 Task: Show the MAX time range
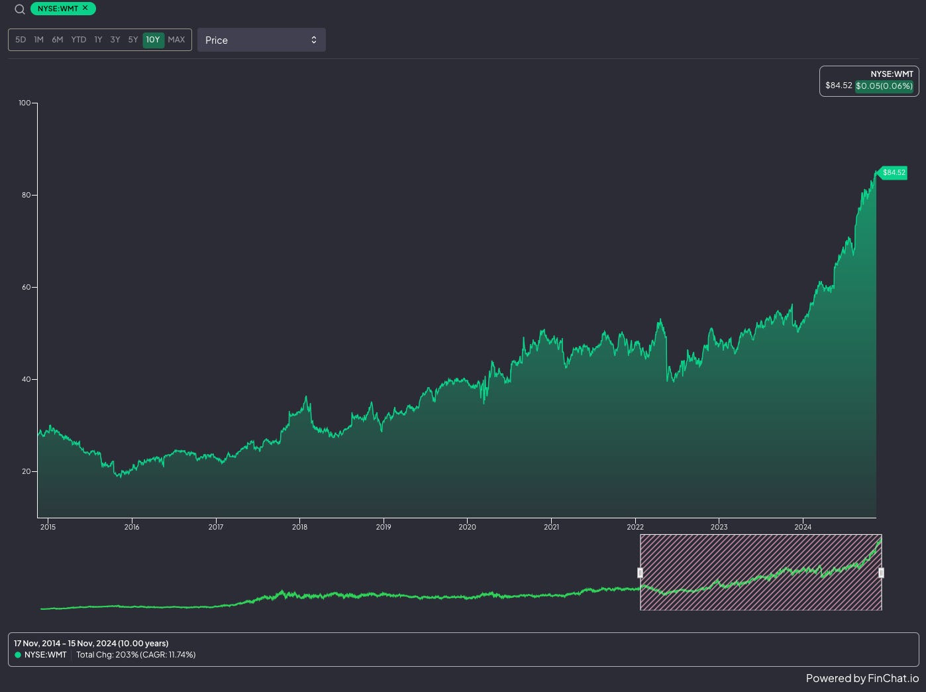(x=176, y=40)
